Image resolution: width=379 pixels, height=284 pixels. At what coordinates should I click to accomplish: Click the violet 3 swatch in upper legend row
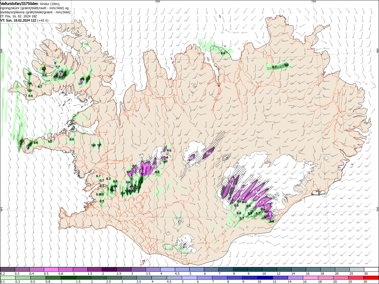(139, 270)
